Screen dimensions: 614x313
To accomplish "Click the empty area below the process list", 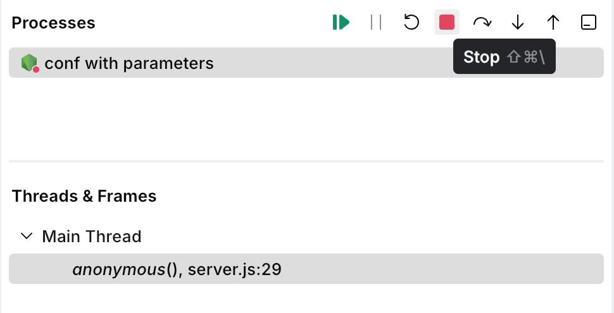I will pos(306,117).
